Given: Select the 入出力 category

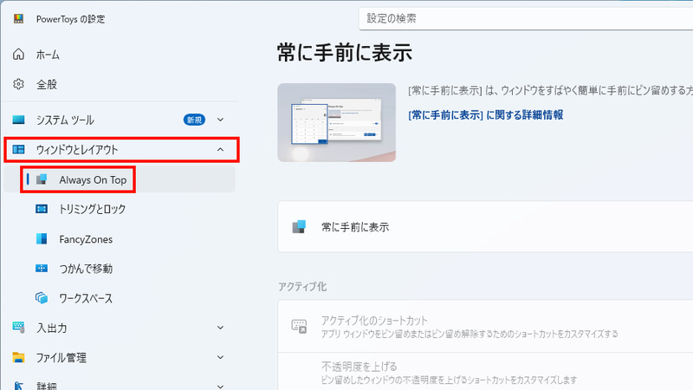Looking at the screenshot, I should click(x=120, y=328).
